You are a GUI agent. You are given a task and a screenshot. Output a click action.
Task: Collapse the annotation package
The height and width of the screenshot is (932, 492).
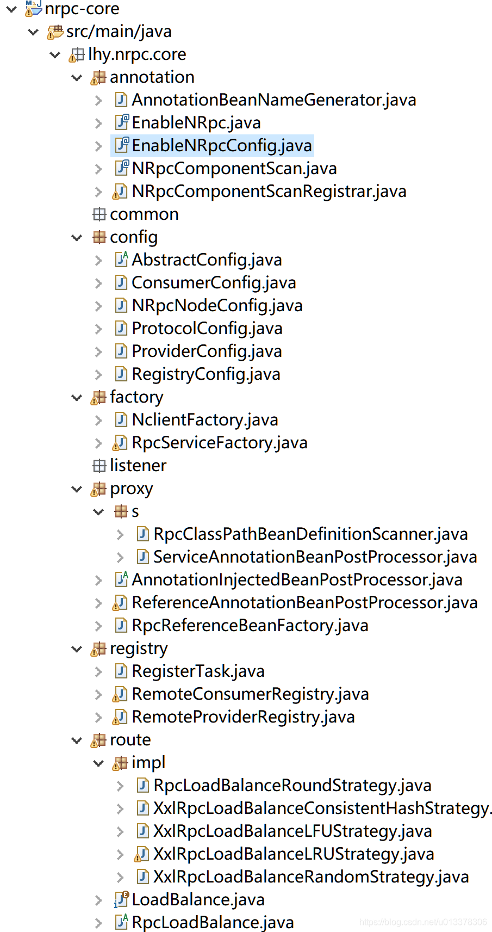point(77,78)
